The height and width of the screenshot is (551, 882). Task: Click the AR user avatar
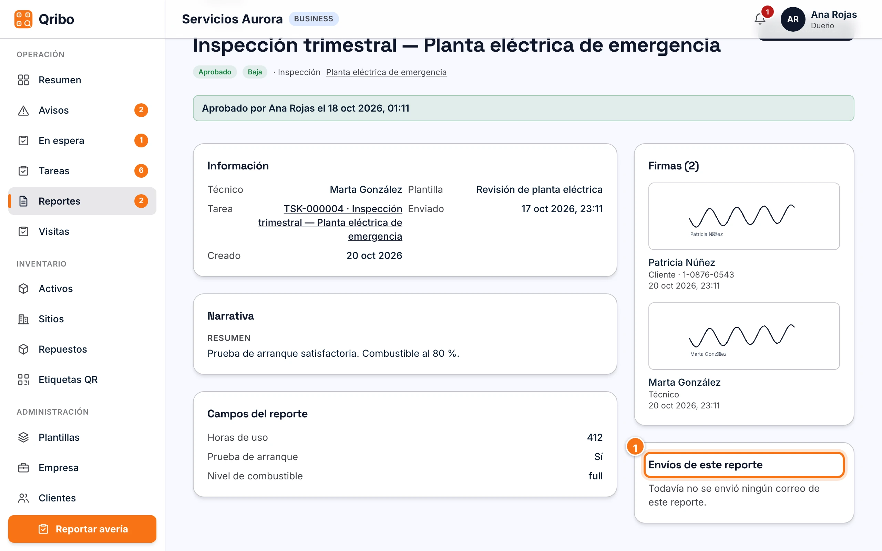tap(793, 19)
